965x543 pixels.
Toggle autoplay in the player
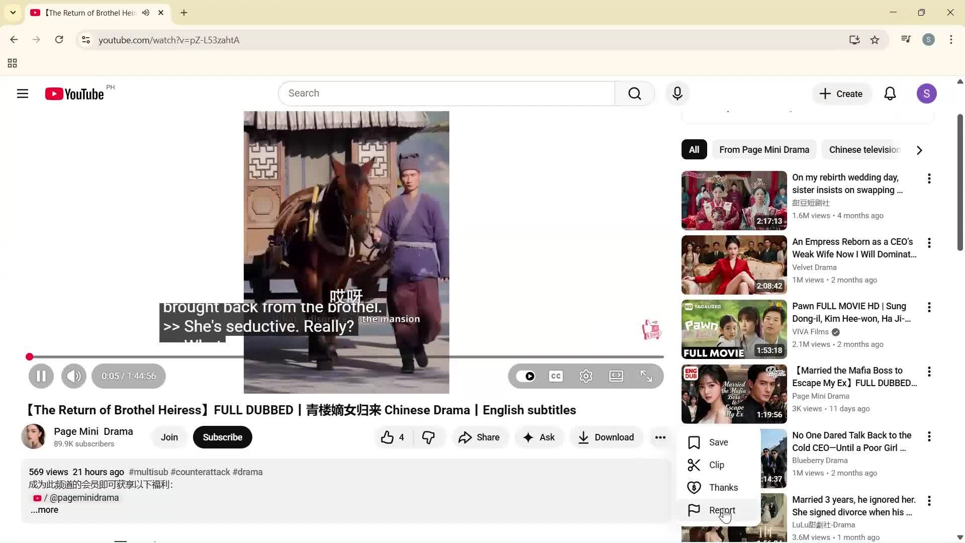[x=526, y=376]
